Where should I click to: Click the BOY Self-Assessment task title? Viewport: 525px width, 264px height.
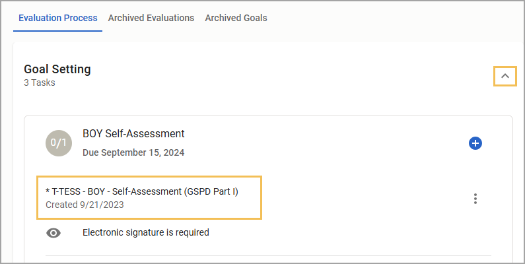[133, 133]
